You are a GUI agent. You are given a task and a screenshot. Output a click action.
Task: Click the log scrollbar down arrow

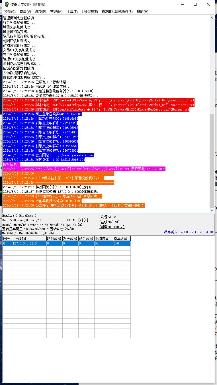pos(212,210)
